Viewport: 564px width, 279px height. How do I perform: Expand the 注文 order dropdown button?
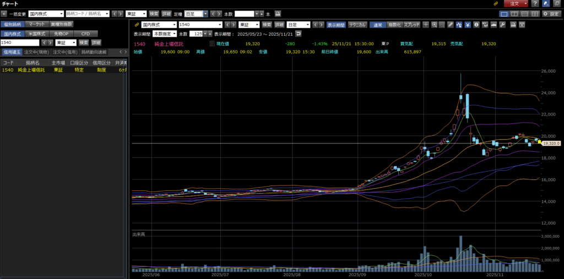[525, 3]
